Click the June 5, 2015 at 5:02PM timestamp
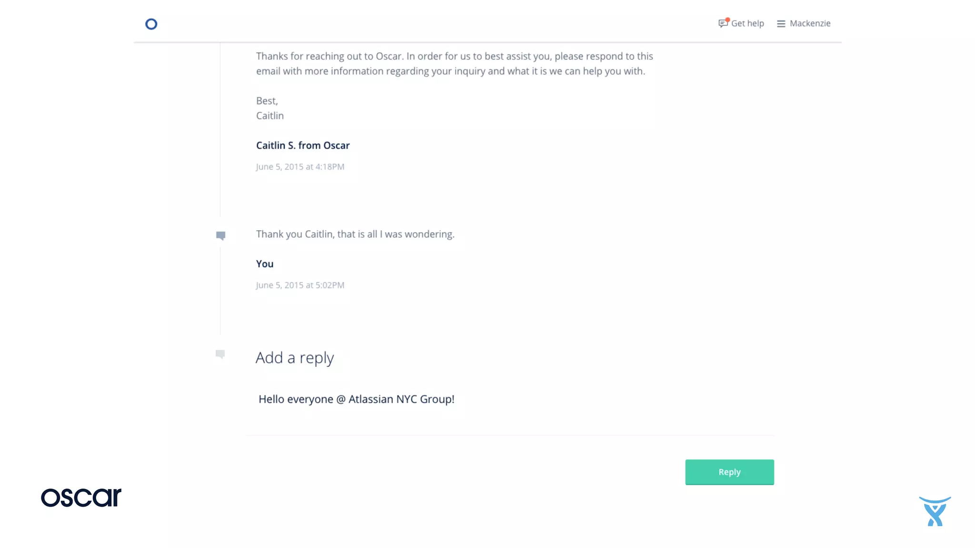975x548 pixels. (300, 285)
